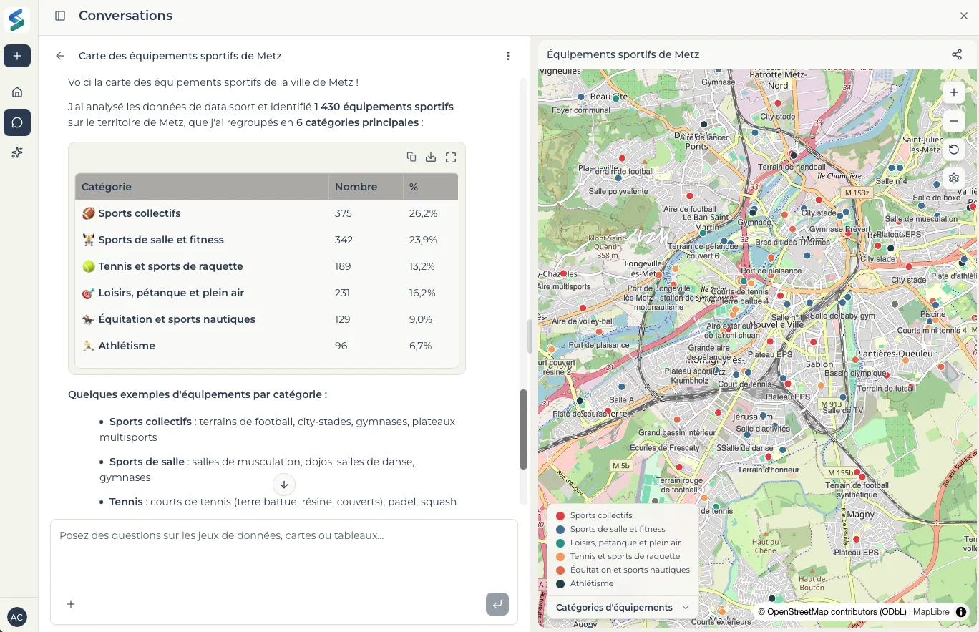Screen dimensions: 979x632
Task: Zoom out on the map
Action: pos(954,121)
